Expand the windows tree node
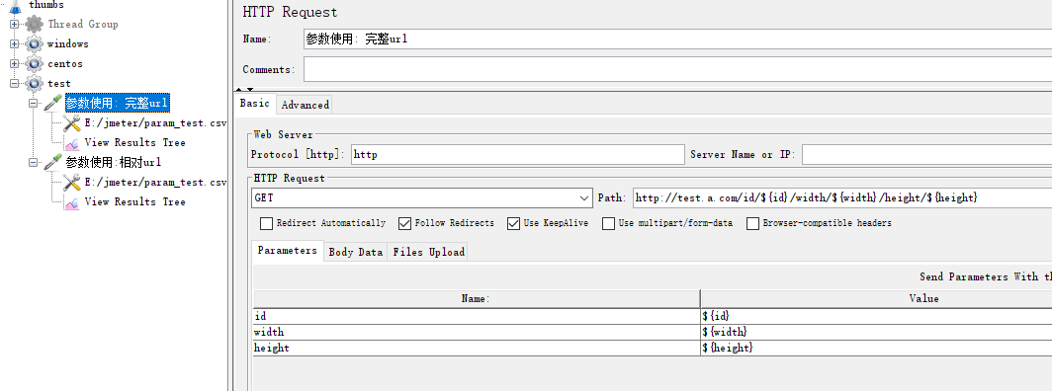The width and height of the screenshot is (1052, 391). click(14, 44)
